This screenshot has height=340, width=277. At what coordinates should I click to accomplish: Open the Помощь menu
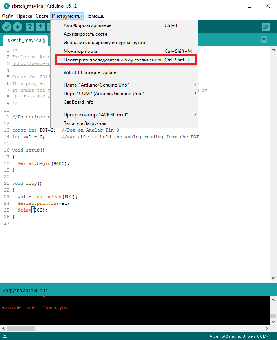(95, 16)
